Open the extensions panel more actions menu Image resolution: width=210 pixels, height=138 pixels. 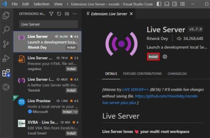[75, 14]
